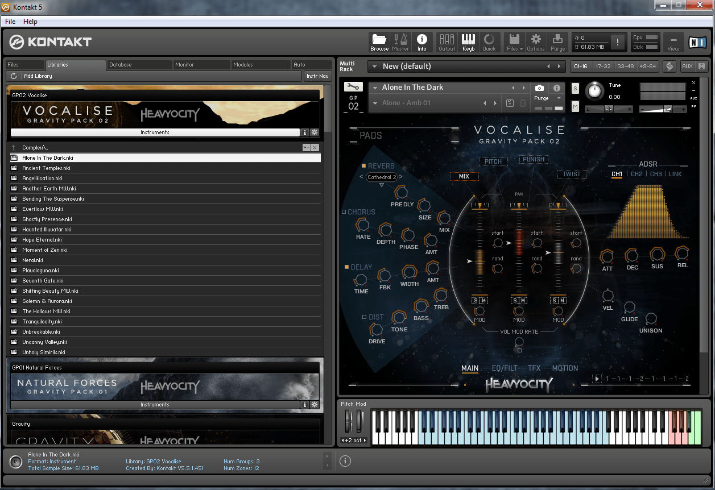Open New (default) multi dropdown
The width and height of the screenshot is (715, 490).
pos(374,67)
